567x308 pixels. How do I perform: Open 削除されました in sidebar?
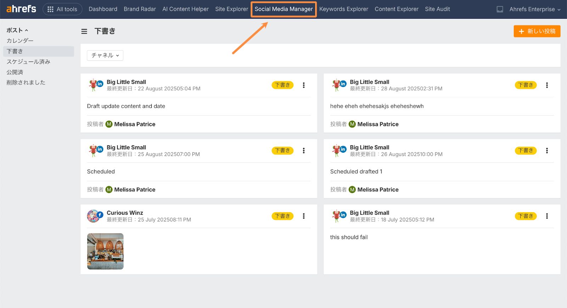click(x=26, y=82)
